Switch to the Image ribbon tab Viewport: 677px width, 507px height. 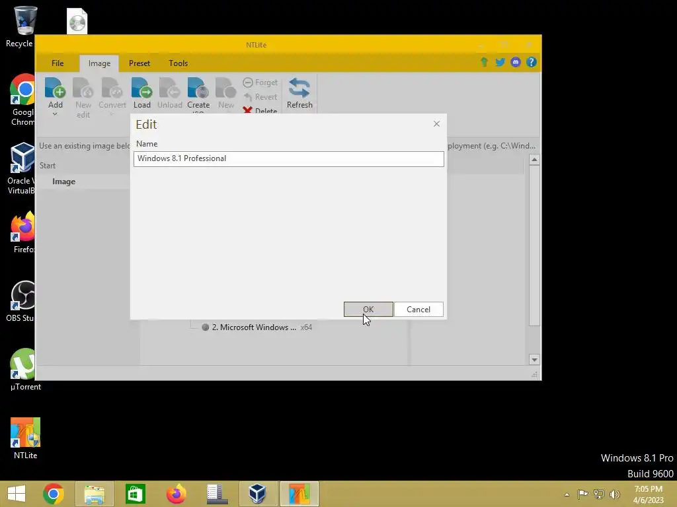99,63
